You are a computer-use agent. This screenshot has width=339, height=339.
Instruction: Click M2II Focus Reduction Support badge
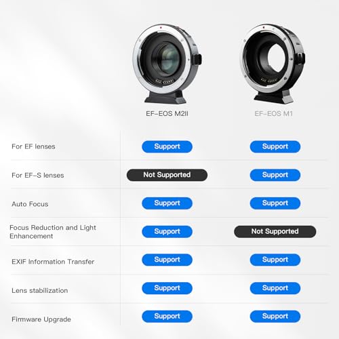click(x=167, y=231)
